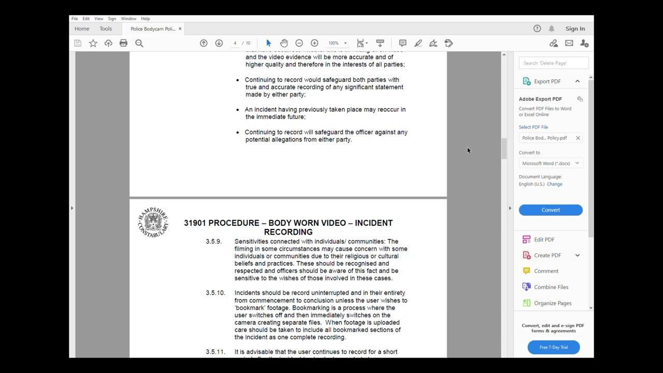The image size is (663, 373).
Task: Open the File menu
Action: [x=75, y=19]
